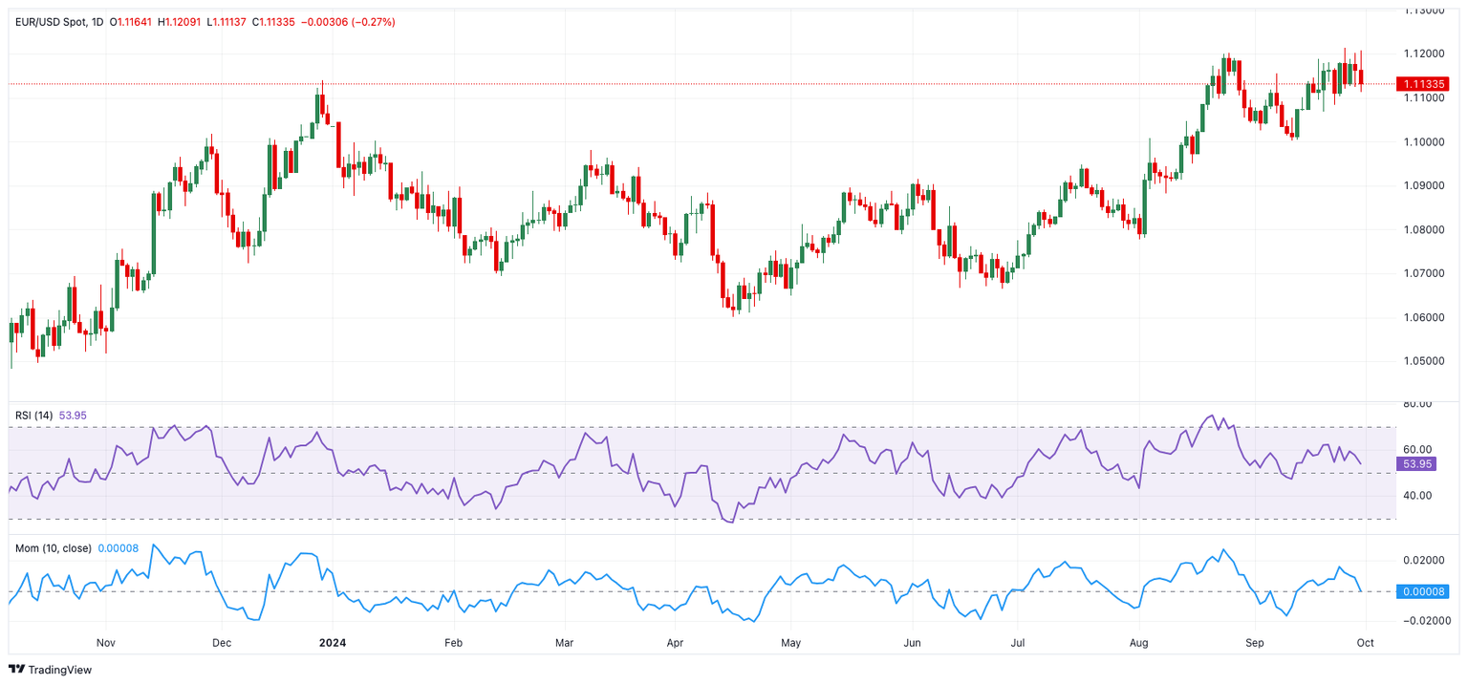The image size is (1468, 684).
Task: Click the −0.02000 label on the momentum scale
Action: [x=1419, y=621]
